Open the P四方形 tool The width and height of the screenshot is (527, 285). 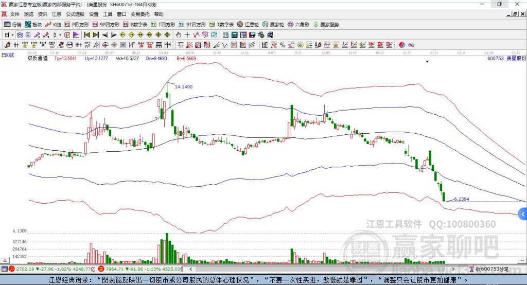[x=77, y=25]
